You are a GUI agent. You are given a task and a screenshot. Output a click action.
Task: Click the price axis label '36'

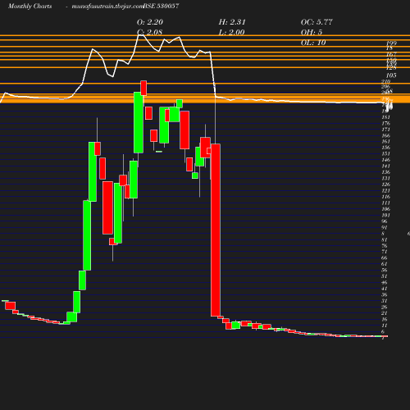(x=385, y=294)
